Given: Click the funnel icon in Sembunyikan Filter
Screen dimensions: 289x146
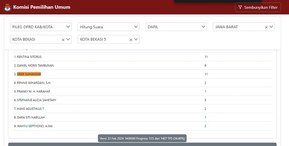Looking at the screenshot, I should pos(240,7).
